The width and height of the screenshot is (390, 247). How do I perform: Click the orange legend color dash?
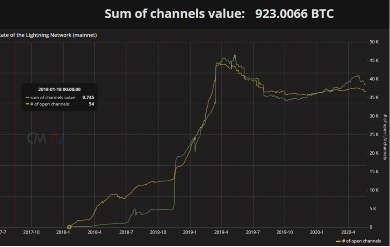[339, 241]
